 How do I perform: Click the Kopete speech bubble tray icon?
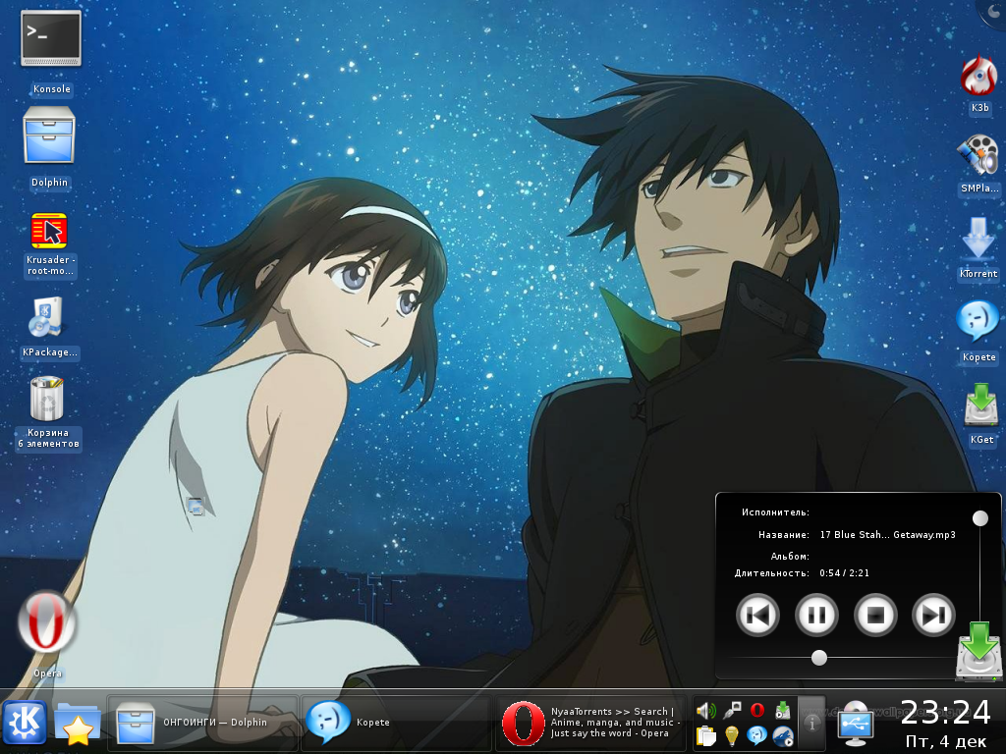point(757,735)
